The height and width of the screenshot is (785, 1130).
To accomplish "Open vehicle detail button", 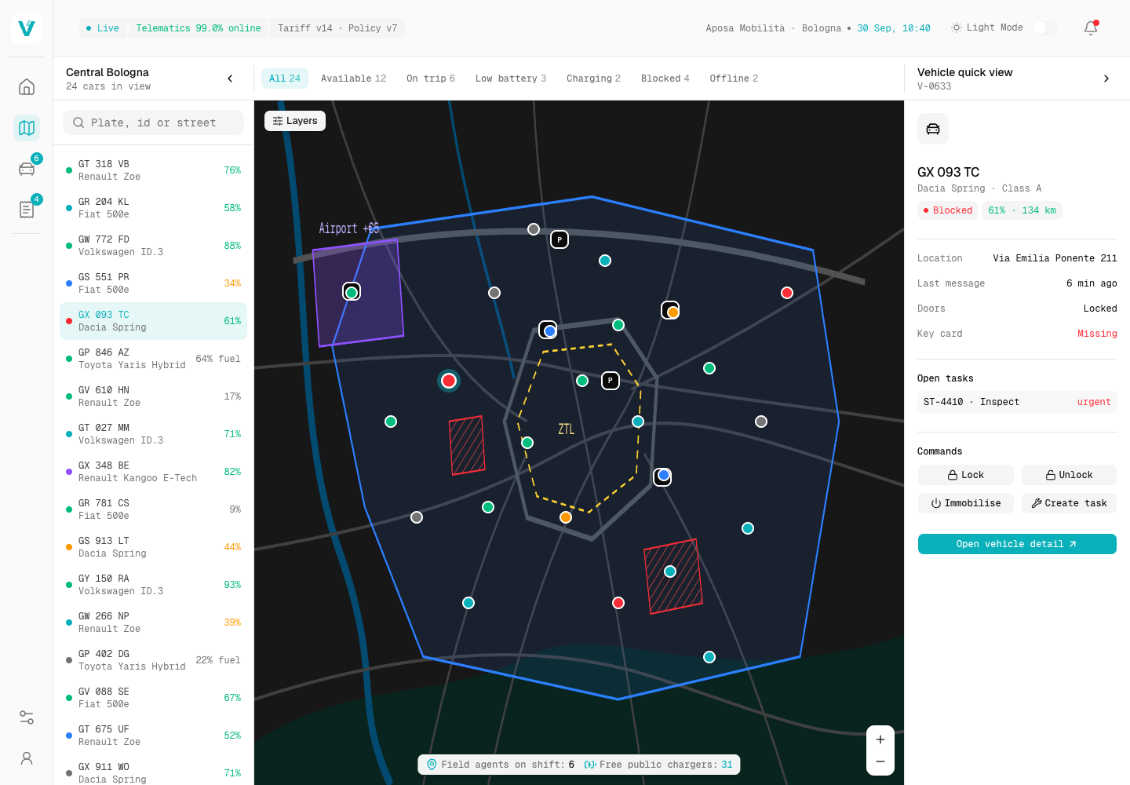I will click(1017, 544).
